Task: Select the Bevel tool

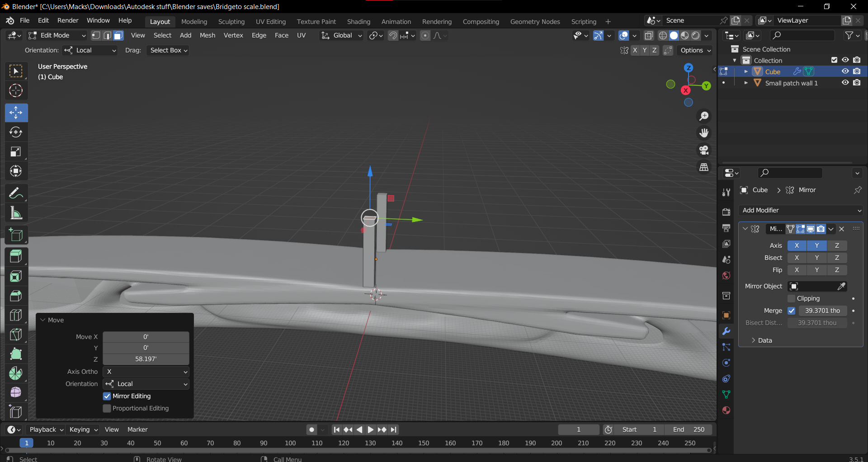Action: click(x=16, y=296)
